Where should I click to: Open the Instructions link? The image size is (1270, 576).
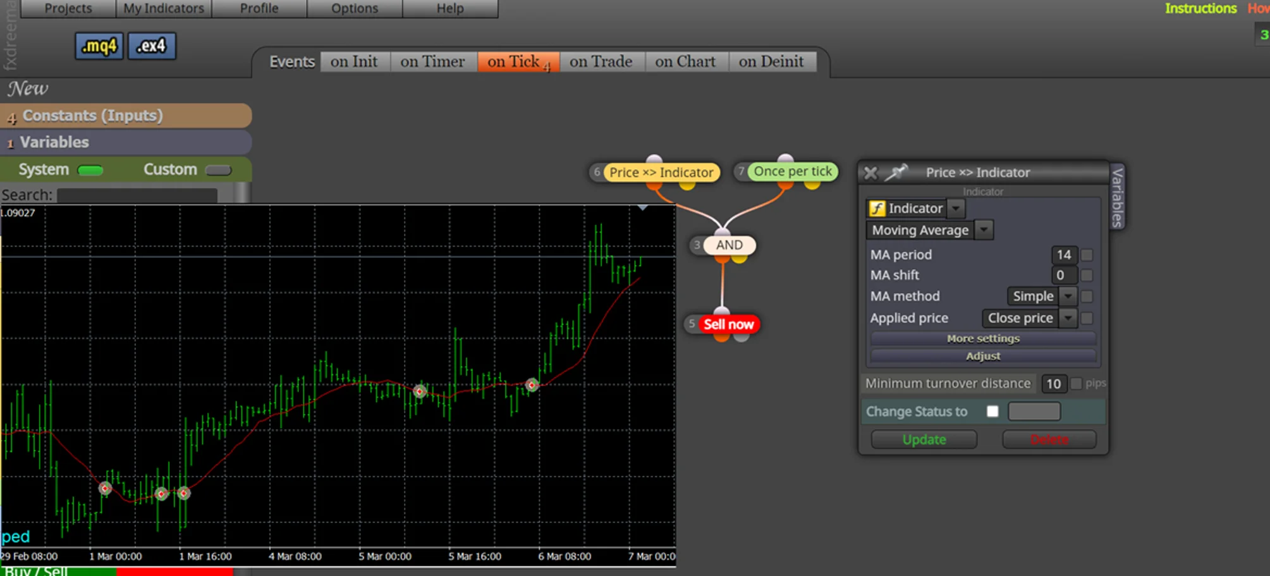tap(1200, 8)
